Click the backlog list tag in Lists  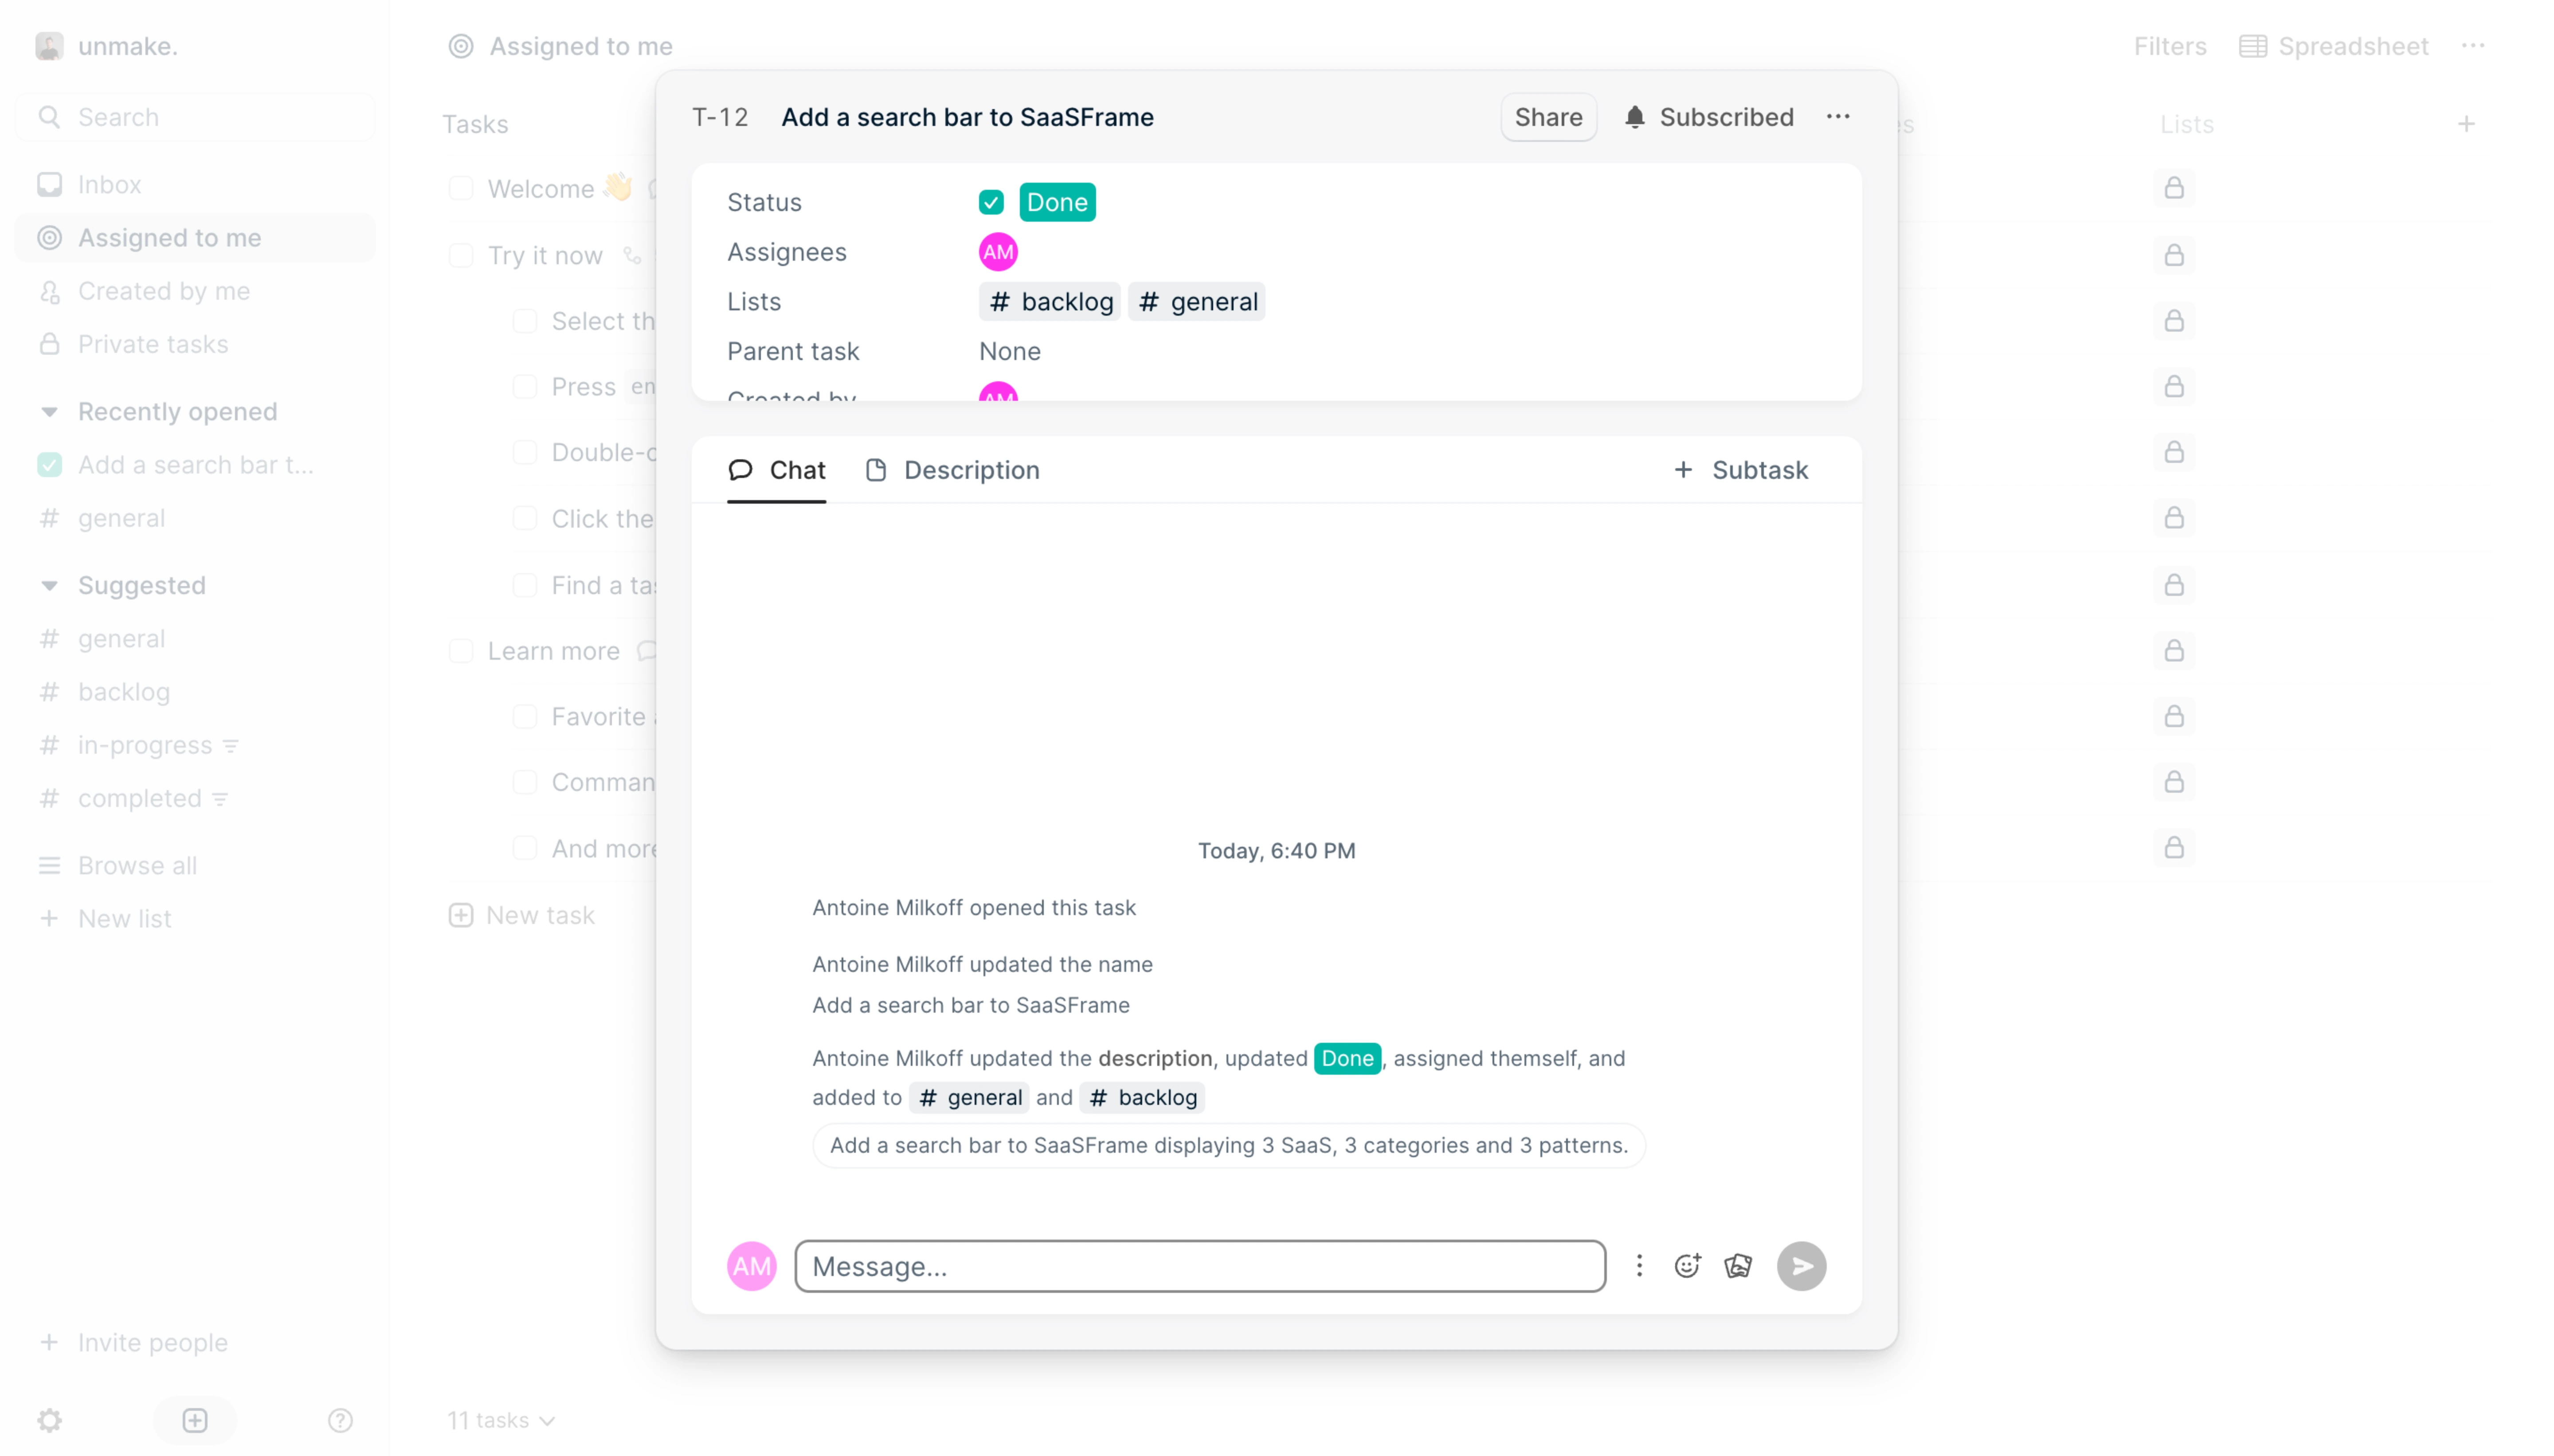(x=1049, y=302)
